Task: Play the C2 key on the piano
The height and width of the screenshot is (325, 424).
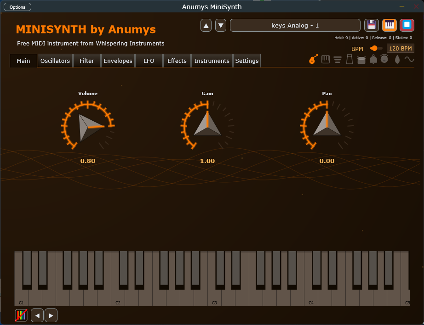Action: [118, 297]
